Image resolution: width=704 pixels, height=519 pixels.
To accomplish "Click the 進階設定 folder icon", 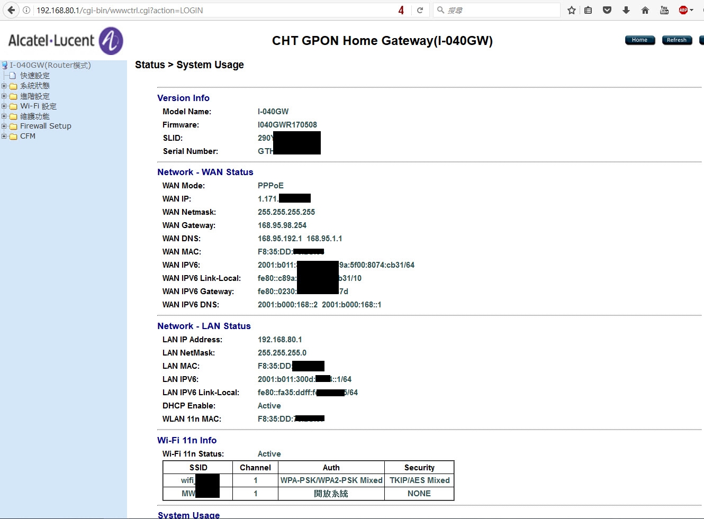I will click(13, 96).
